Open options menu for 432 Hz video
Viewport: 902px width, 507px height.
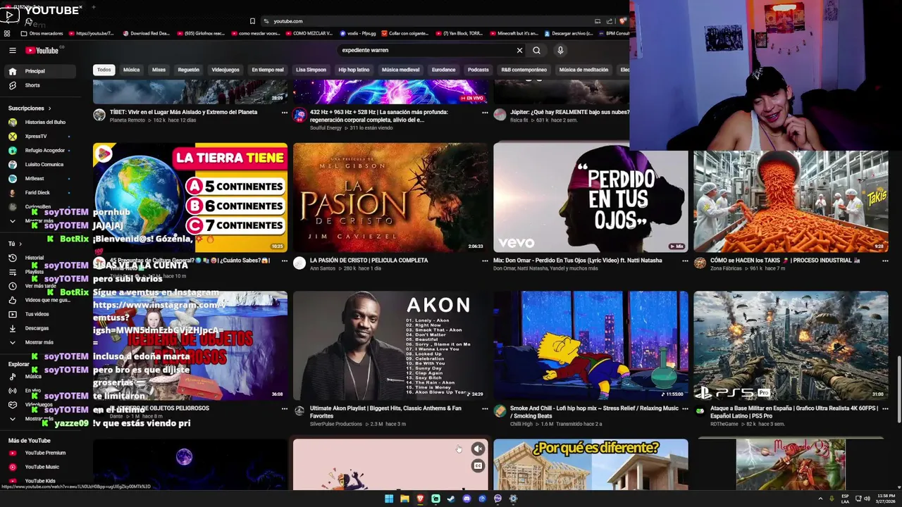tap(485, 113)
